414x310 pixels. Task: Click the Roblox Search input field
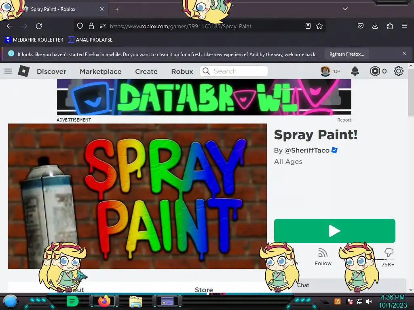click(x=234, y=71)
